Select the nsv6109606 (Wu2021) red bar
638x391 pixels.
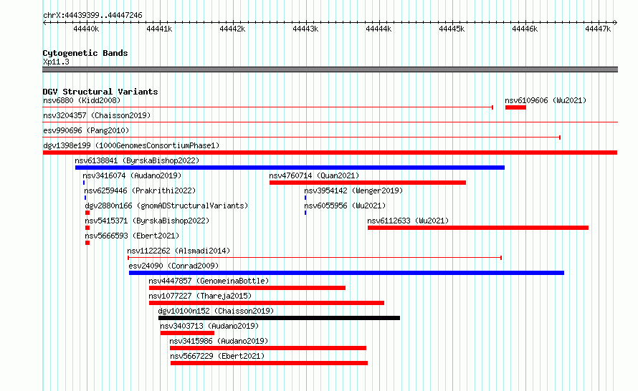click(515, 107)
